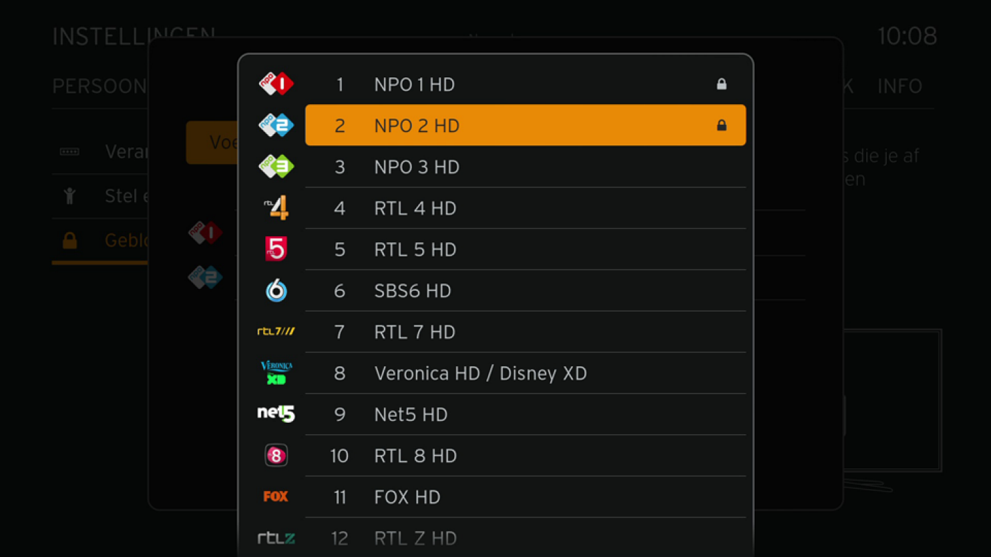The width and height of the screenshot is (991, 557).
Task: Click the RTL 7 channel logo
Action: click(276, 332)
